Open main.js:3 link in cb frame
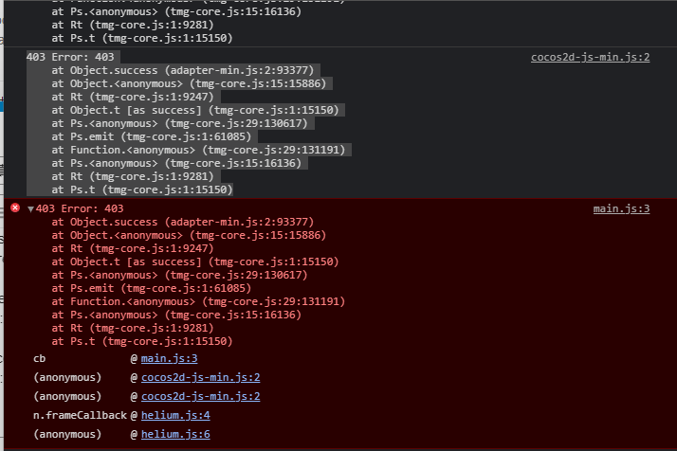Image resolution: width=677 pixels, height=451 pixels. click(x=169, y=358)
